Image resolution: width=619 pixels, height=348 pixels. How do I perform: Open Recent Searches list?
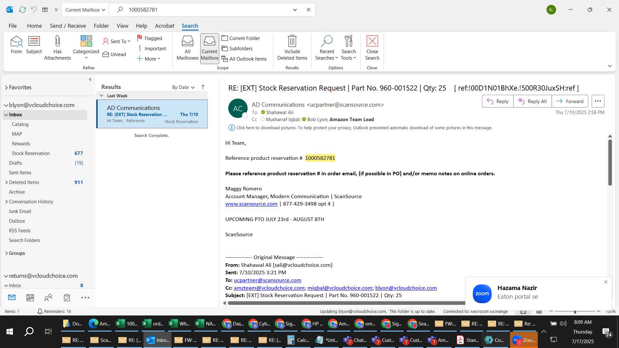click(327, 48)
